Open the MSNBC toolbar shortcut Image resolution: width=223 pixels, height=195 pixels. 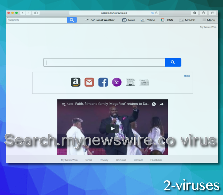click(x=187, y=20)
